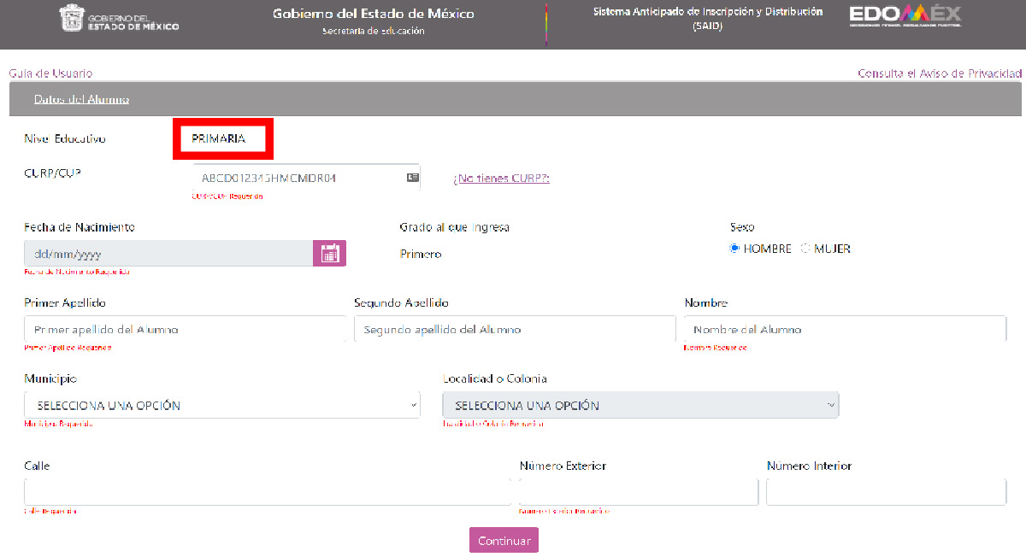Click the Calle input field
Screen dimensions: 1026x557
point(267,492)
